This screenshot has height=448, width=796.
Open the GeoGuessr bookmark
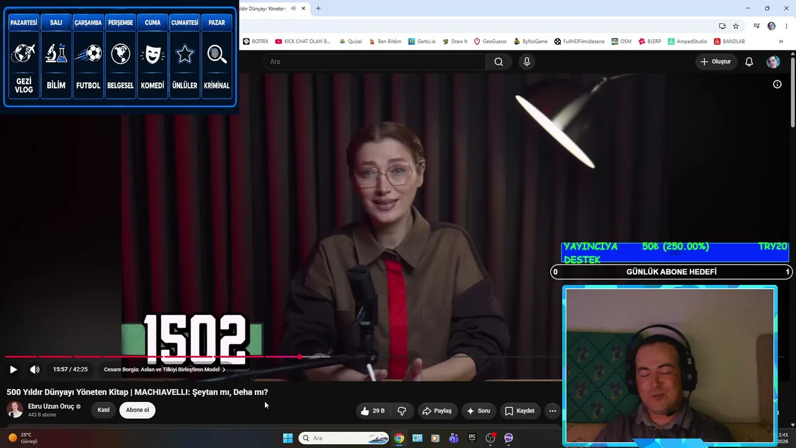[x=490, y=42]
